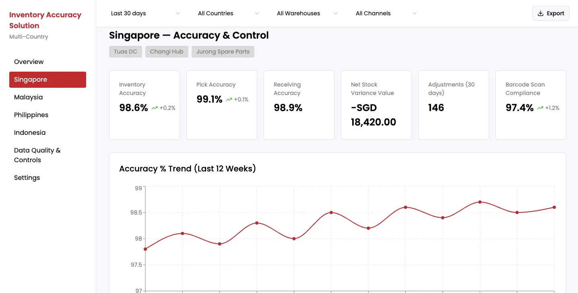Click the Inventory Accuracy green trend arrow
This screenshot has width=578, height=293.
(x=155, y=108)
